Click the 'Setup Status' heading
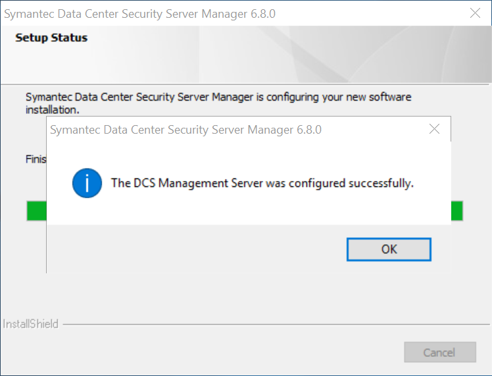This screenshot has height=376, width=492. (51, 38)
